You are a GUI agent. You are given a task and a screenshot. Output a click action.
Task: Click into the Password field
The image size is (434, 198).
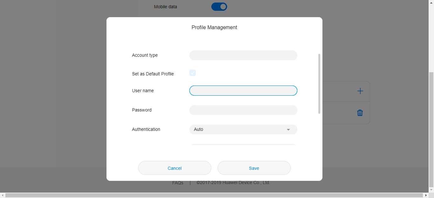coord(243,110)
